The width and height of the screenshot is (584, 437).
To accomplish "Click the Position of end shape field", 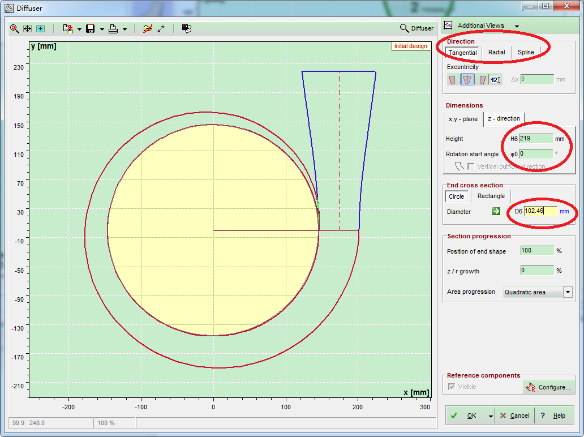I will (x=537, y=251).
